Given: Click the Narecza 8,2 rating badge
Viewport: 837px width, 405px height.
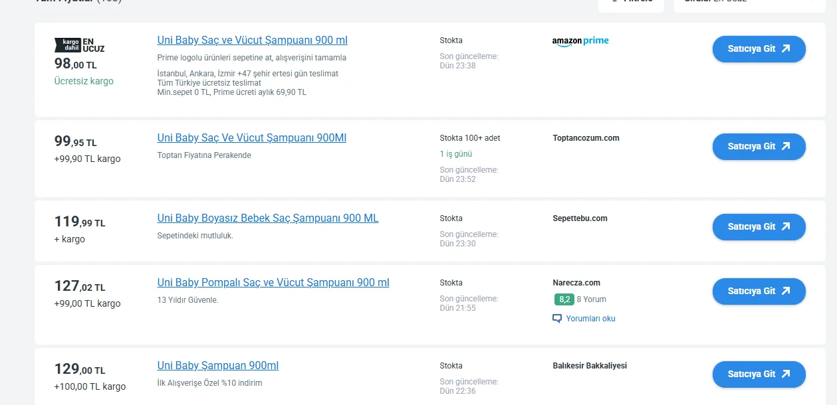Looking at the screenshot, I should (564, 299).
